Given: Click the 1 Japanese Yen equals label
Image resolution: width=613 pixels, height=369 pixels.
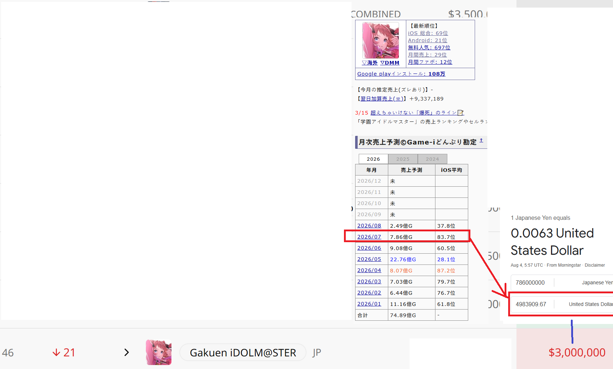Looking at the screenshot, I should click(x=540, y=218).
